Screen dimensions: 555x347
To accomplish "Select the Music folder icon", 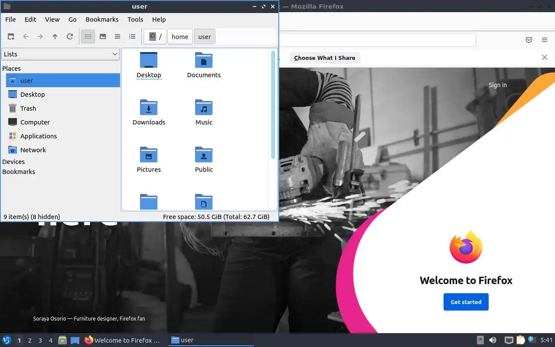I will pyautogui.click(x=204, y=112).
